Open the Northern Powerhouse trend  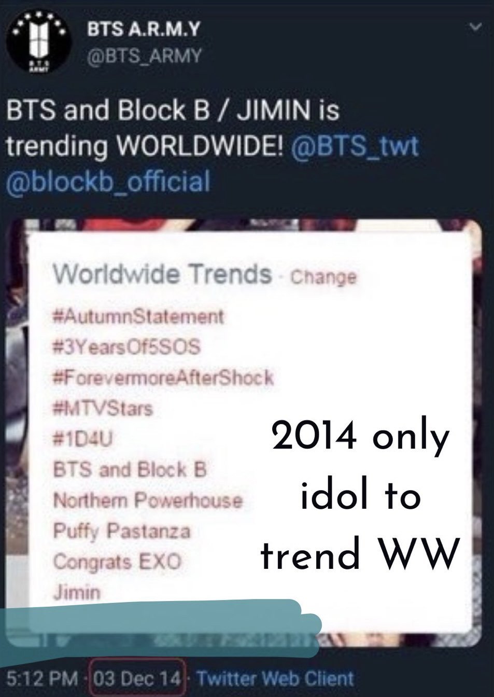148,500
